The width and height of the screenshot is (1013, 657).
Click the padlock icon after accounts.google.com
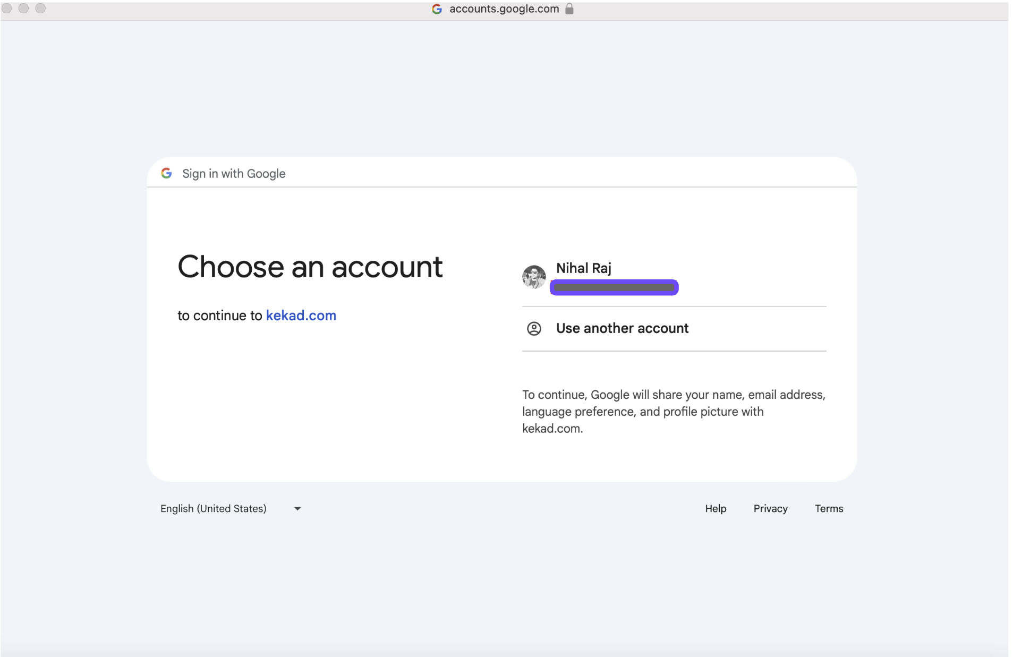click(569, 9)
